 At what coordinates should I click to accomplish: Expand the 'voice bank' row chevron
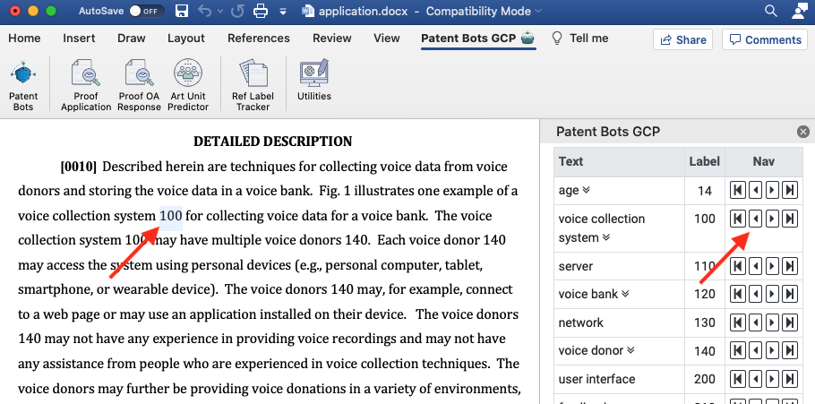click(625, 294)
